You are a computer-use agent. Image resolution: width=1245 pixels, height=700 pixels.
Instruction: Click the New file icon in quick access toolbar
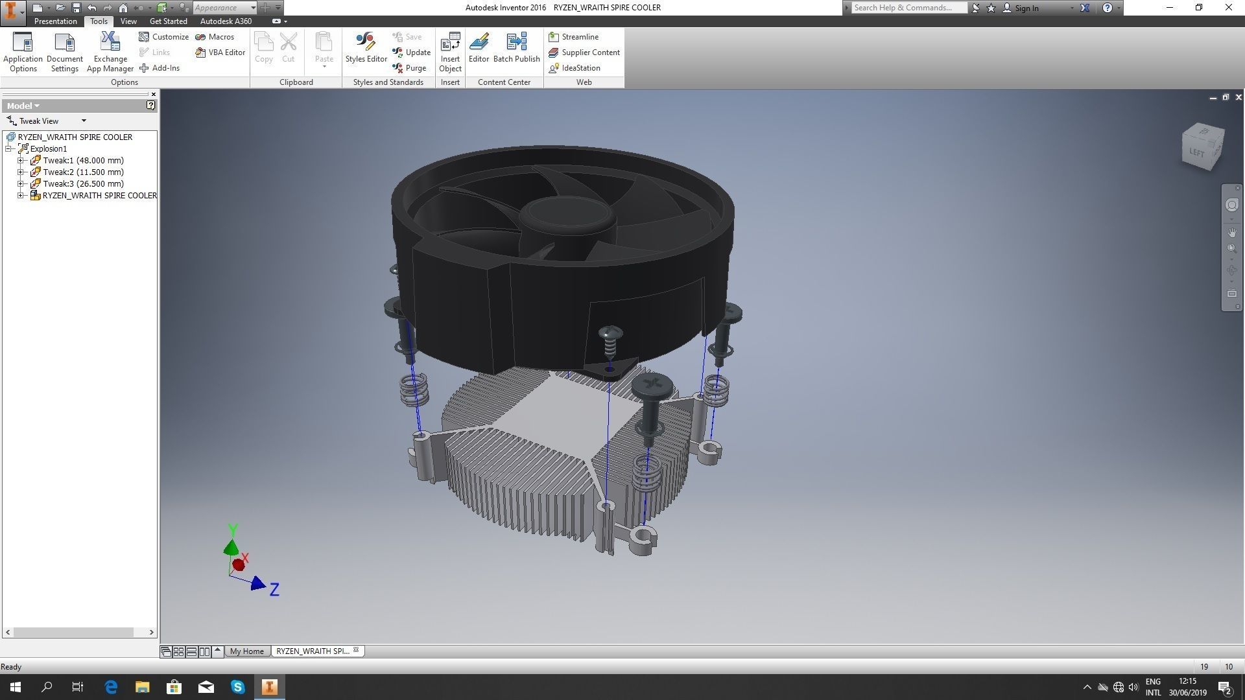point(38,8)
